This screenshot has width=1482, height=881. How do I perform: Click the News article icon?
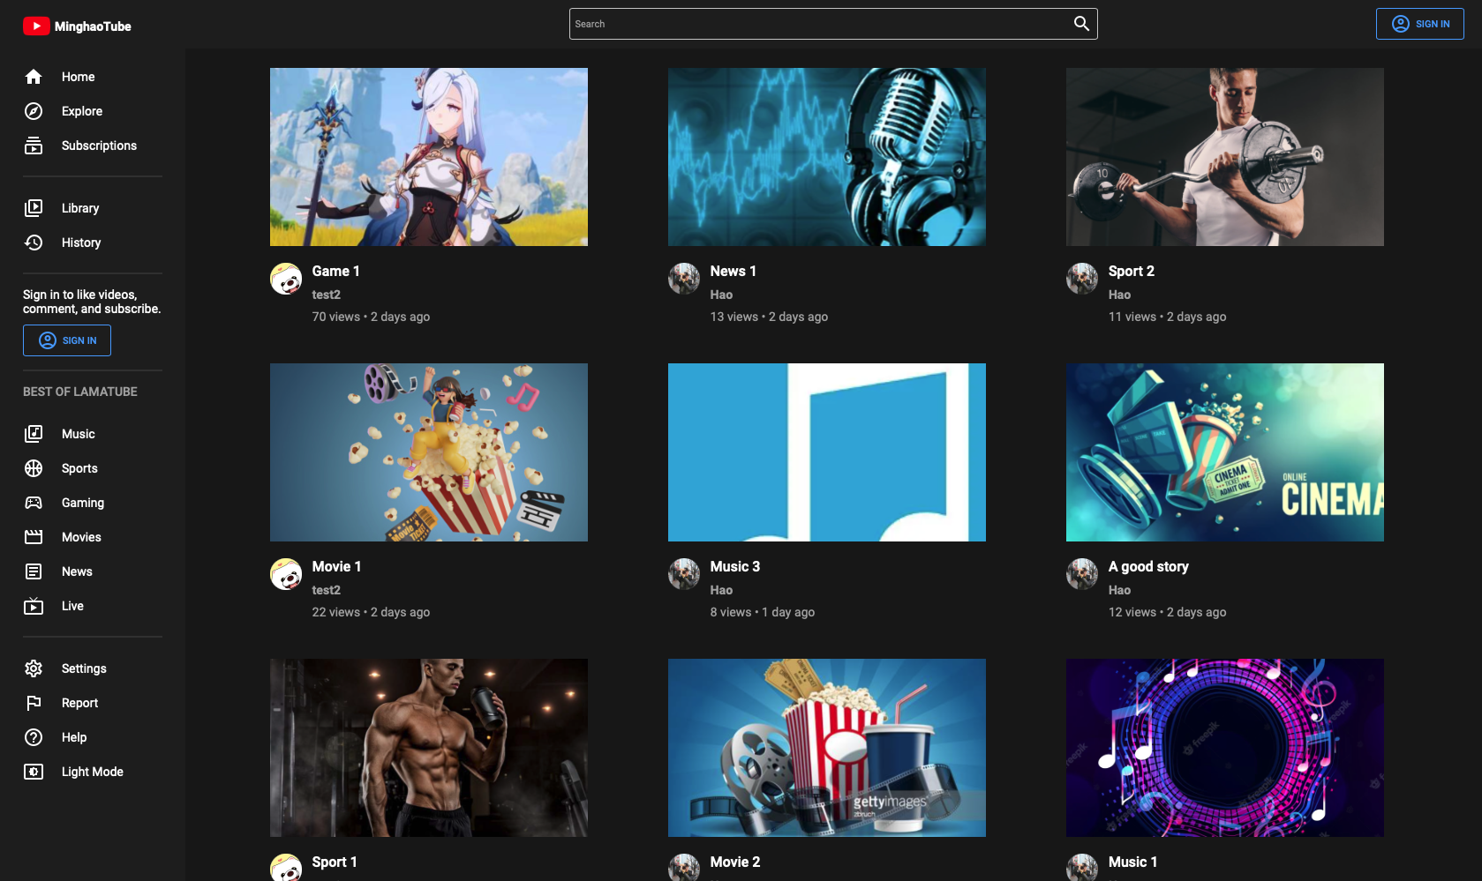click(34, 571)
